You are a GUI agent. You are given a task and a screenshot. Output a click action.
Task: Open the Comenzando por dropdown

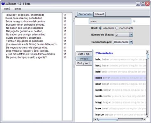123,42
